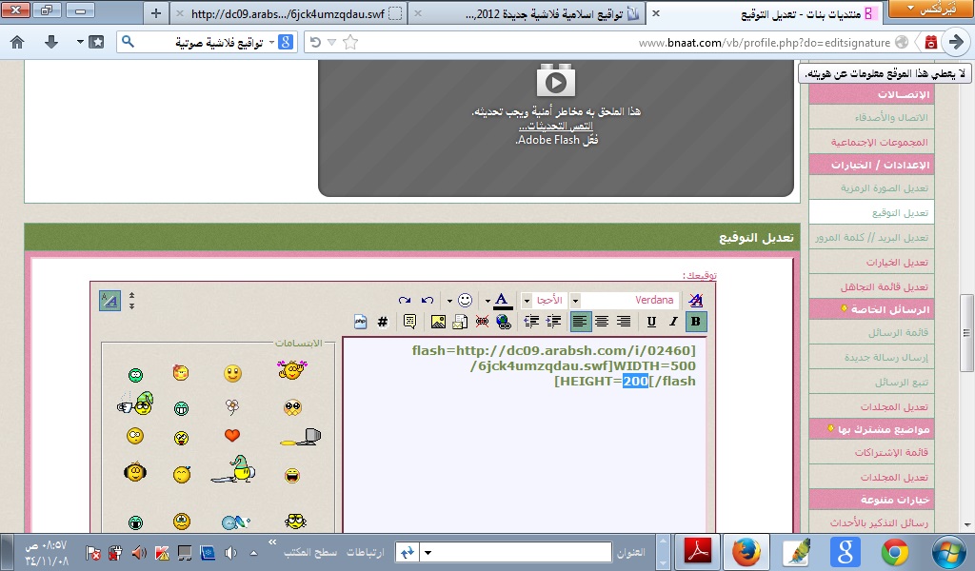Reload the page from the address bar
975x571 pixels.
(x=315, y=42)
